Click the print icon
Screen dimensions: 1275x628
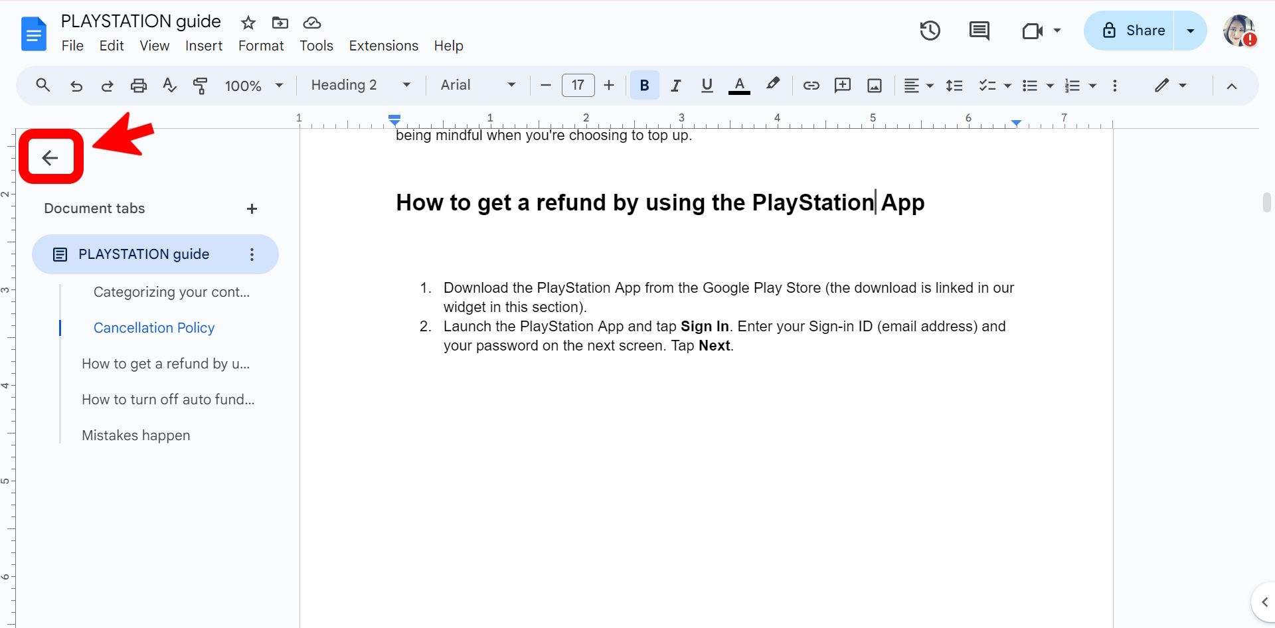138,86
